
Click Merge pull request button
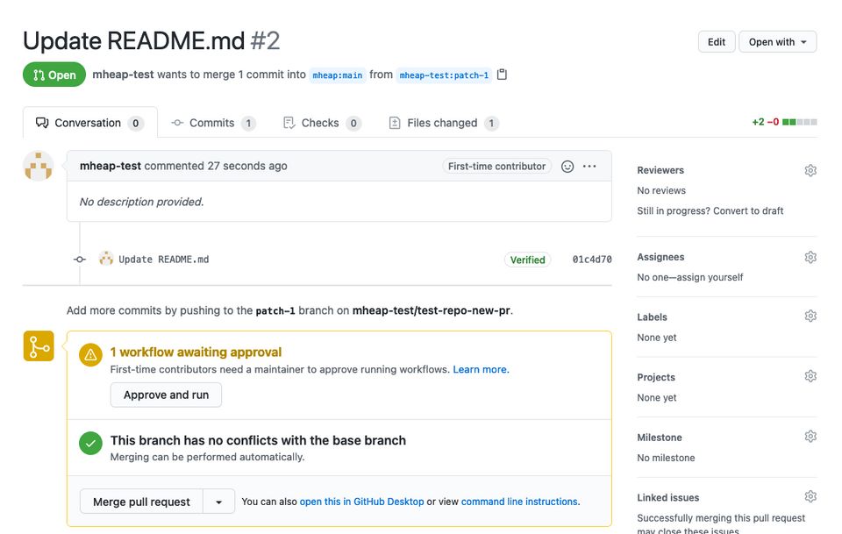pos(141,502)
